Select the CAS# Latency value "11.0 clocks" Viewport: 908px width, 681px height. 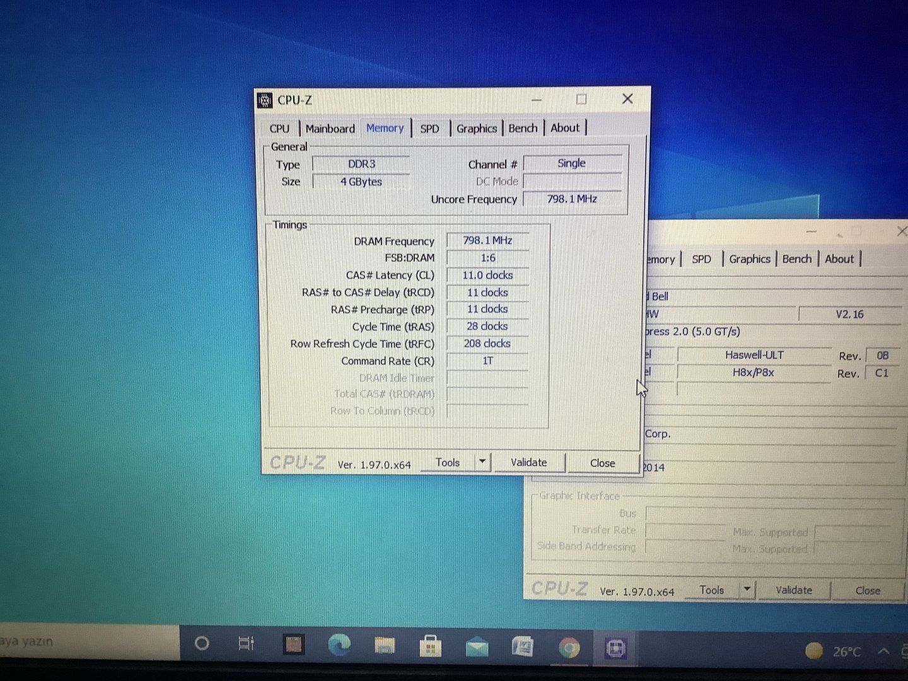coord(487,275)
